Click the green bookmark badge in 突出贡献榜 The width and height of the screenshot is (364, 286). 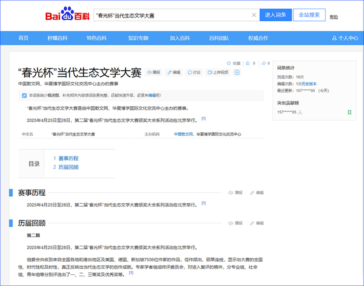[349, 112]
